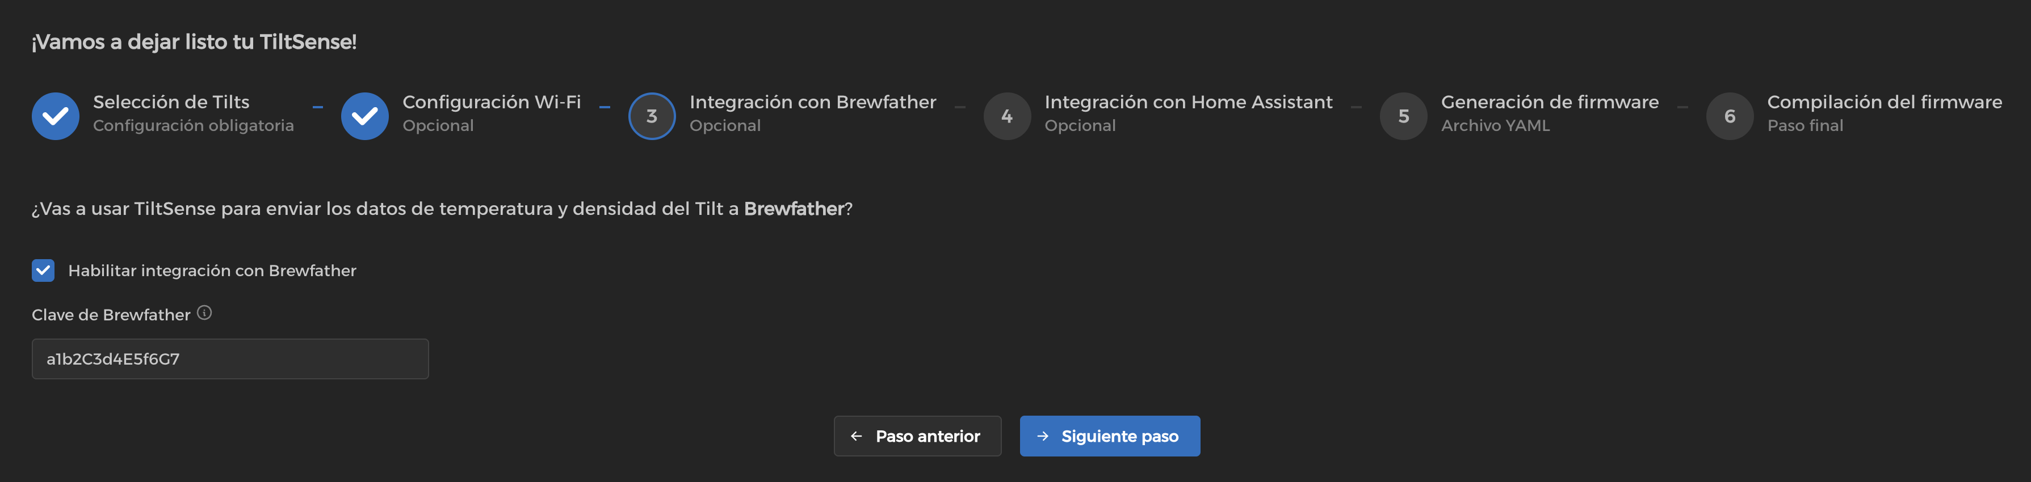2031x482 pixels.
Task: Click the right arrow icon in Siguiente paso
Action: (x=1042, y=436)
